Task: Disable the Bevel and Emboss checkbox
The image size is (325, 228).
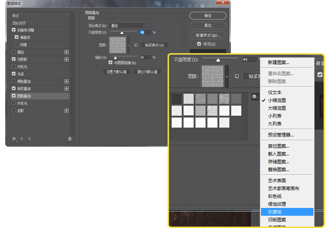Action: click(14, 30)
